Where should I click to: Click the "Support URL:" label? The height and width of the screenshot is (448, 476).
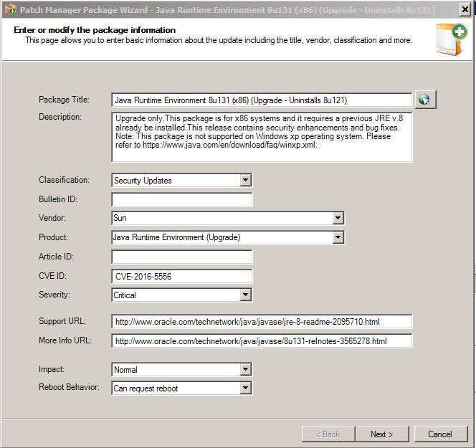(62, 321)
